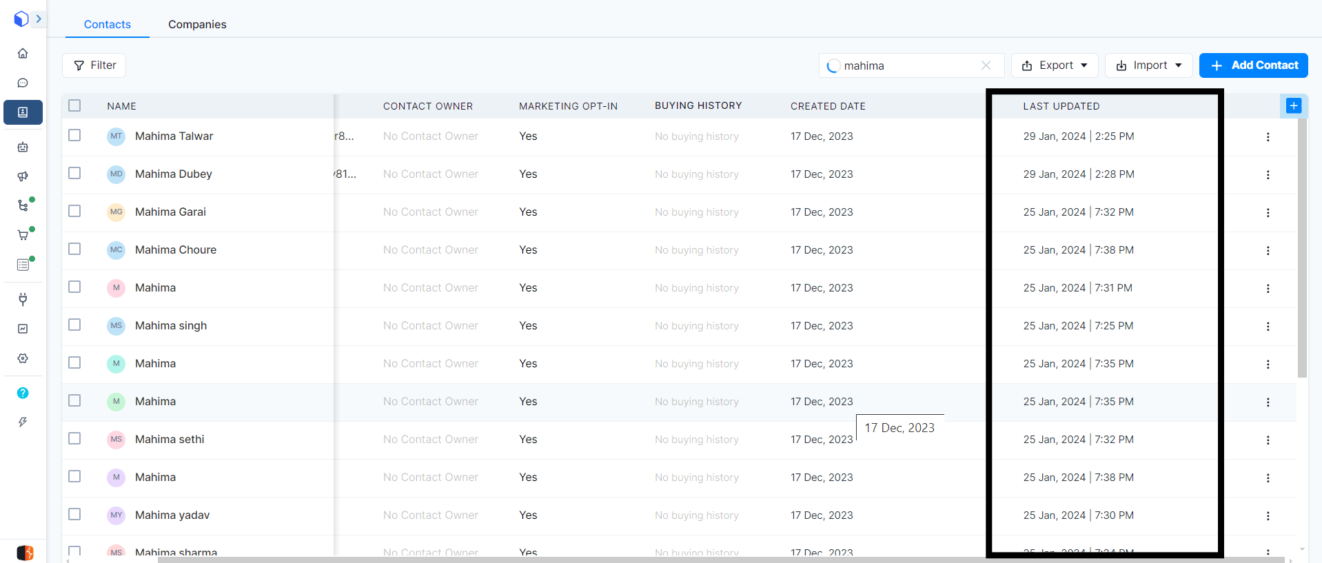Click the blue plus add-column icon

click(1293, 105)
